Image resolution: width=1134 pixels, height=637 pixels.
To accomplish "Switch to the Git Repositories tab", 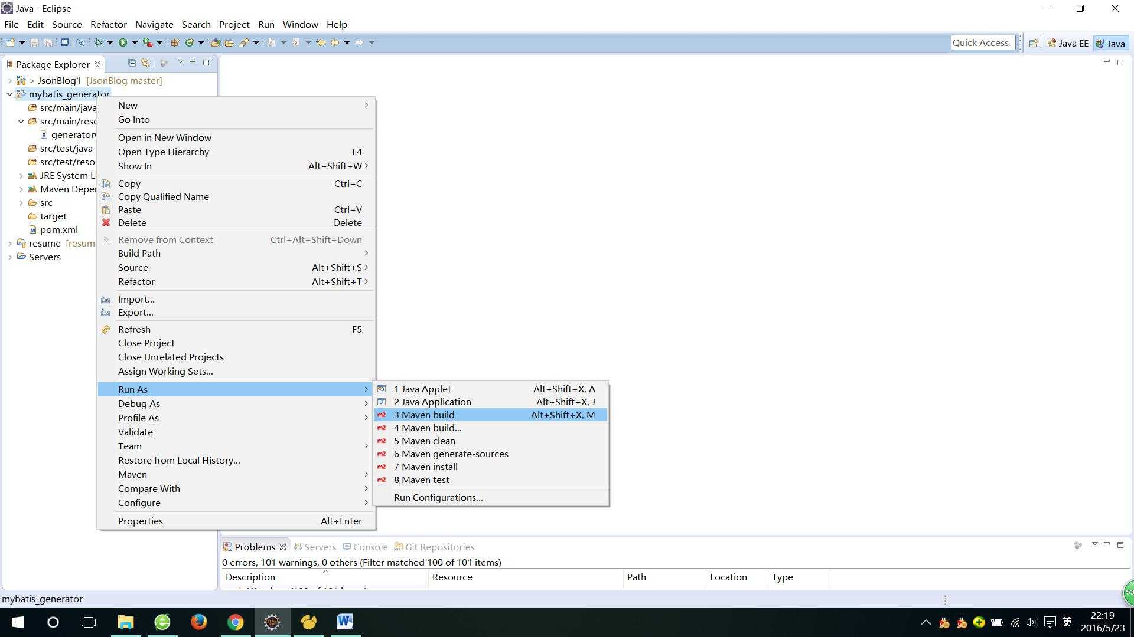I will pos(435,547).
